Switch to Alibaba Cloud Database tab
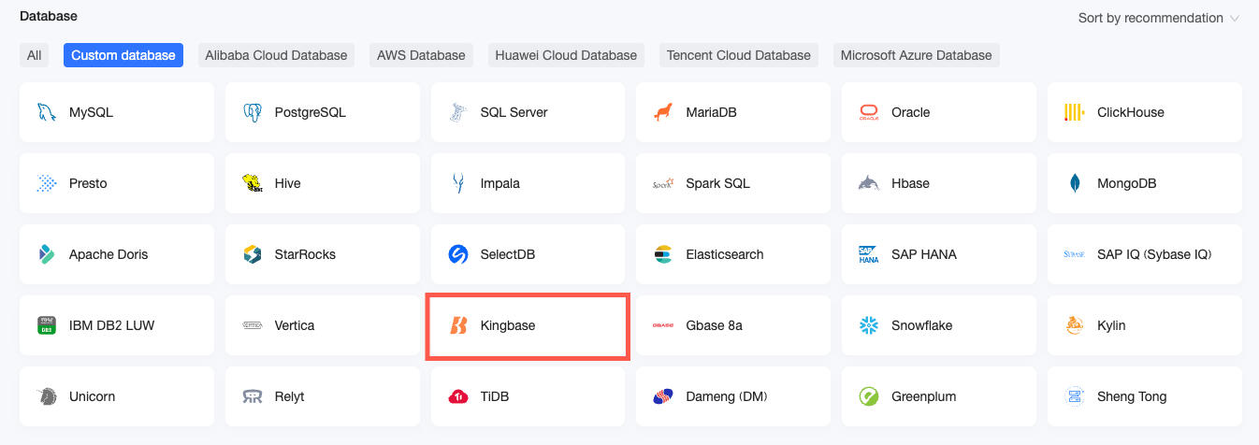The image size is (1259, 445). (x=276, y=55)
